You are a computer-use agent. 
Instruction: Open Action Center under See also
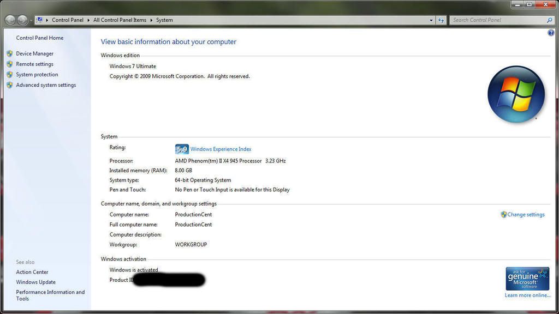32,272
